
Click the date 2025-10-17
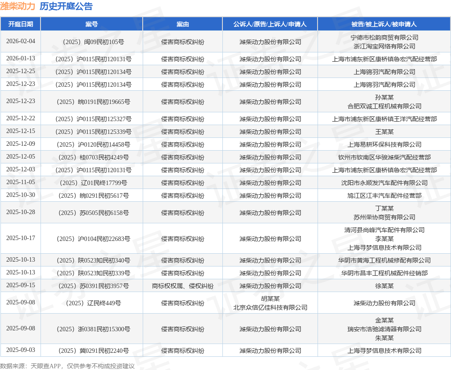21,238
